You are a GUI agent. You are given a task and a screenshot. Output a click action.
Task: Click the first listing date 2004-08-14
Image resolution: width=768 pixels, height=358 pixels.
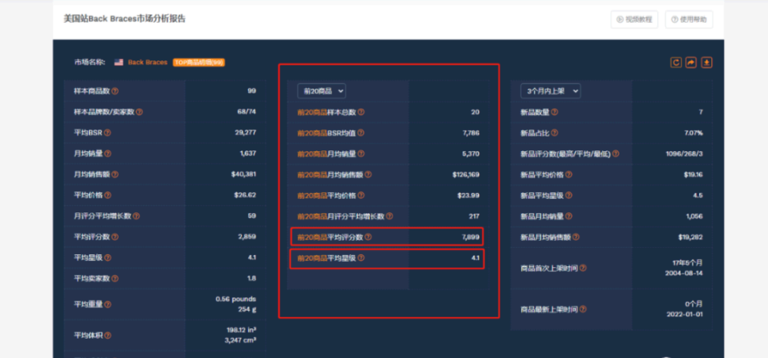[684, 273]
